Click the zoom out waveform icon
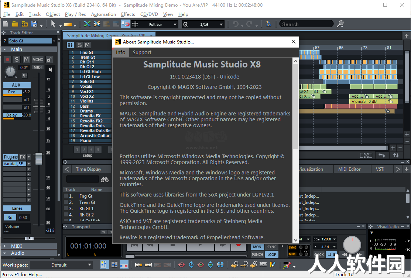 tap(244, 265)
